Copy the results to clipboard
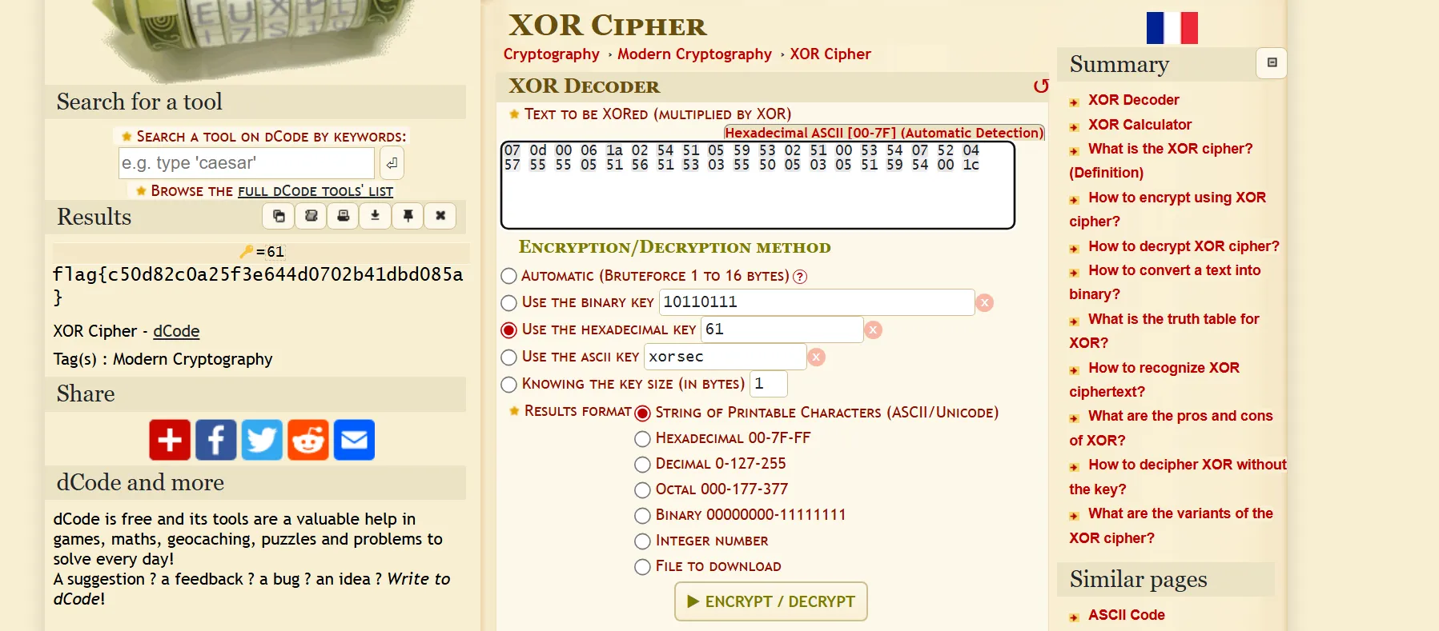 [279, 216]
